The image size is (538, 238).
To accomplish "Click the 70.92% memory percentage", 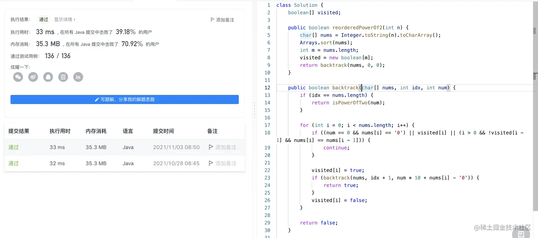I will pos(132,44).
